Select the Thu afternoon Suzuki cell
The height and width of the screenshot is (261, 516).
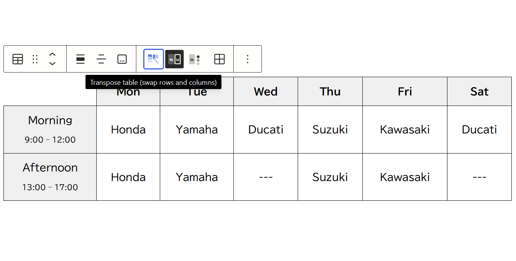(330, 177)
